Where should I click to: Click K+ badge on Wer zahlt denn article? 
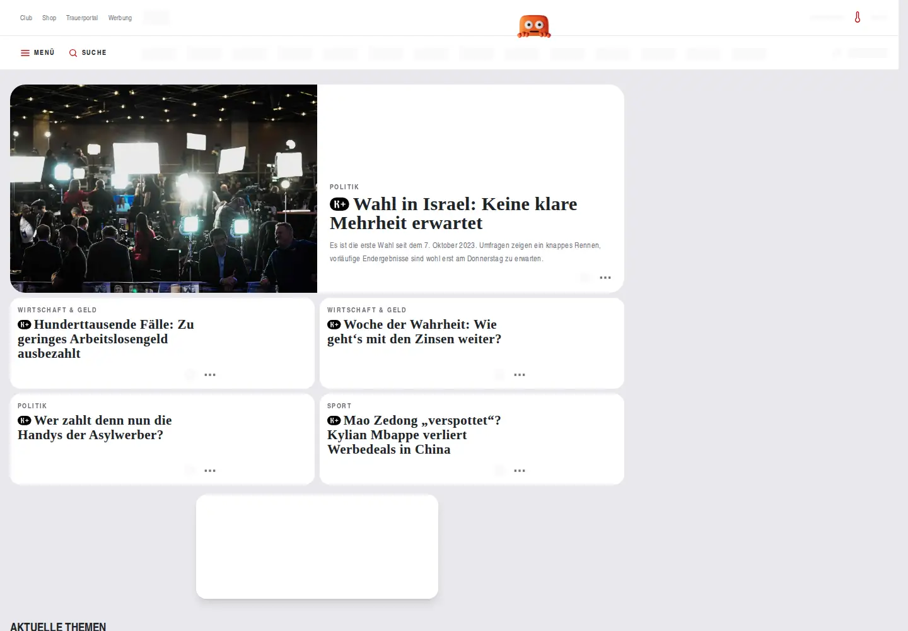coord(25,420)
